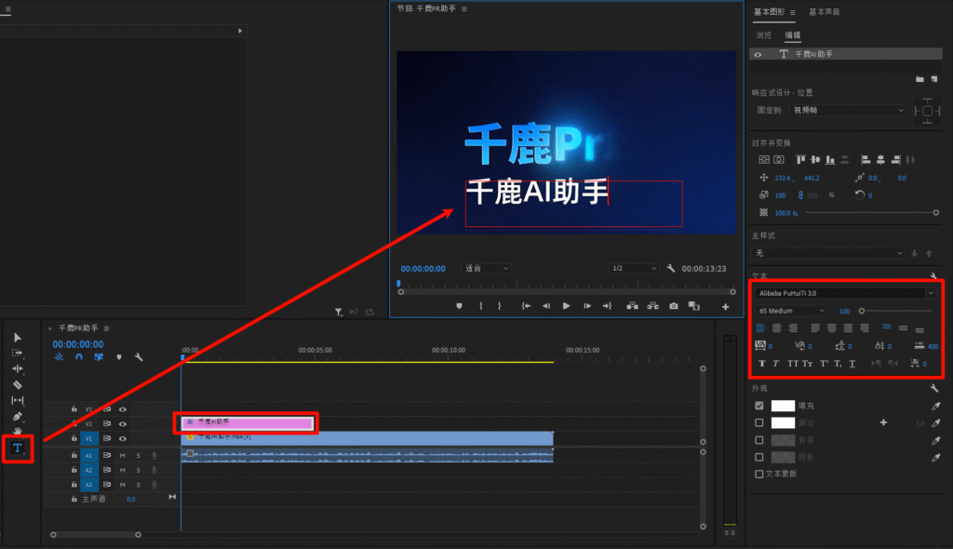Hide track V2 with eye icon

click(122, 423)
